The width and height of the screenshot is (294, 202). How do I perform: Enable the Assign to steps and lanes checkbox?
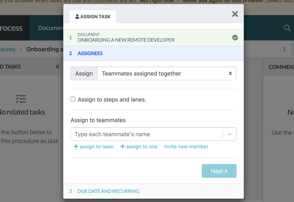(73, 99)
